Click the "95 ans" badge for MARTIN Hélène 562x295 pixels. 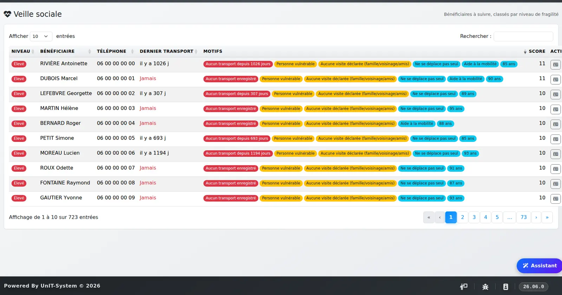[x=456, y=109]
